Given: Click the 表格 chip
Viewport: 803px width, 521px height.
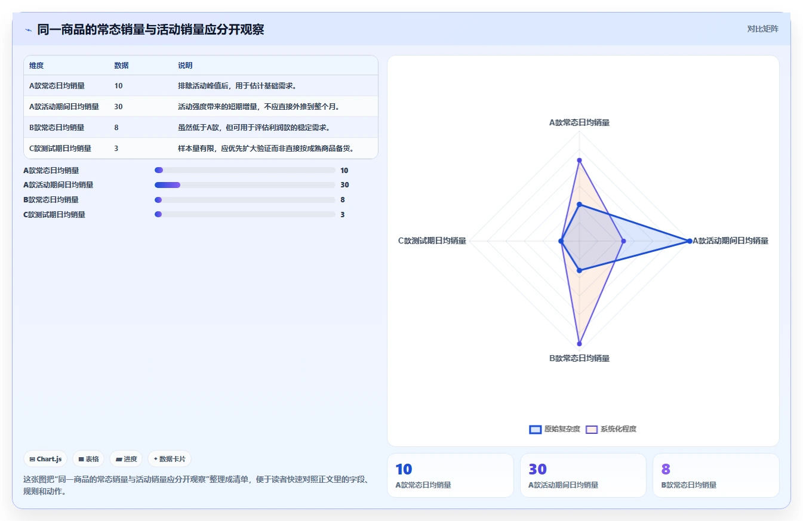Looking at the screenshot, I should click(x=88, y=459).
